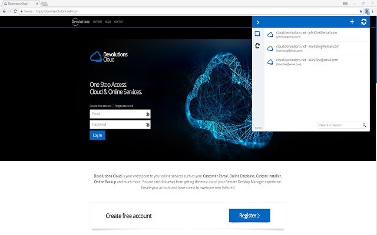Click cloud icon next to johnDoe entry
The image size is (377, 235).
click(270, 35)
